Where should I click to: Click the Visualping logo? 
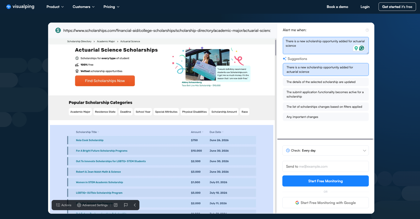[20, 7]
